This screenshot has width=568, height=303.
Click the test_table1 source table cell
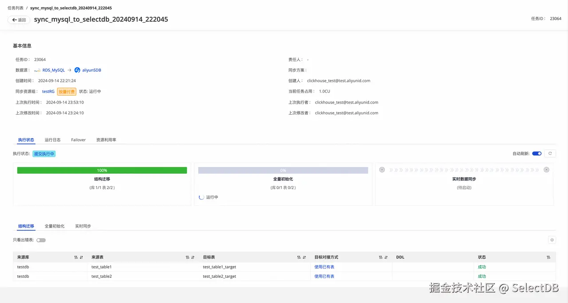(102, 267)
